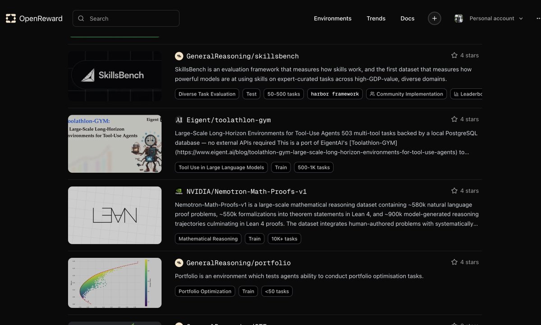Click the OpenReward logo icon
This screenshot has height=325, width=541.
[10, 18]
